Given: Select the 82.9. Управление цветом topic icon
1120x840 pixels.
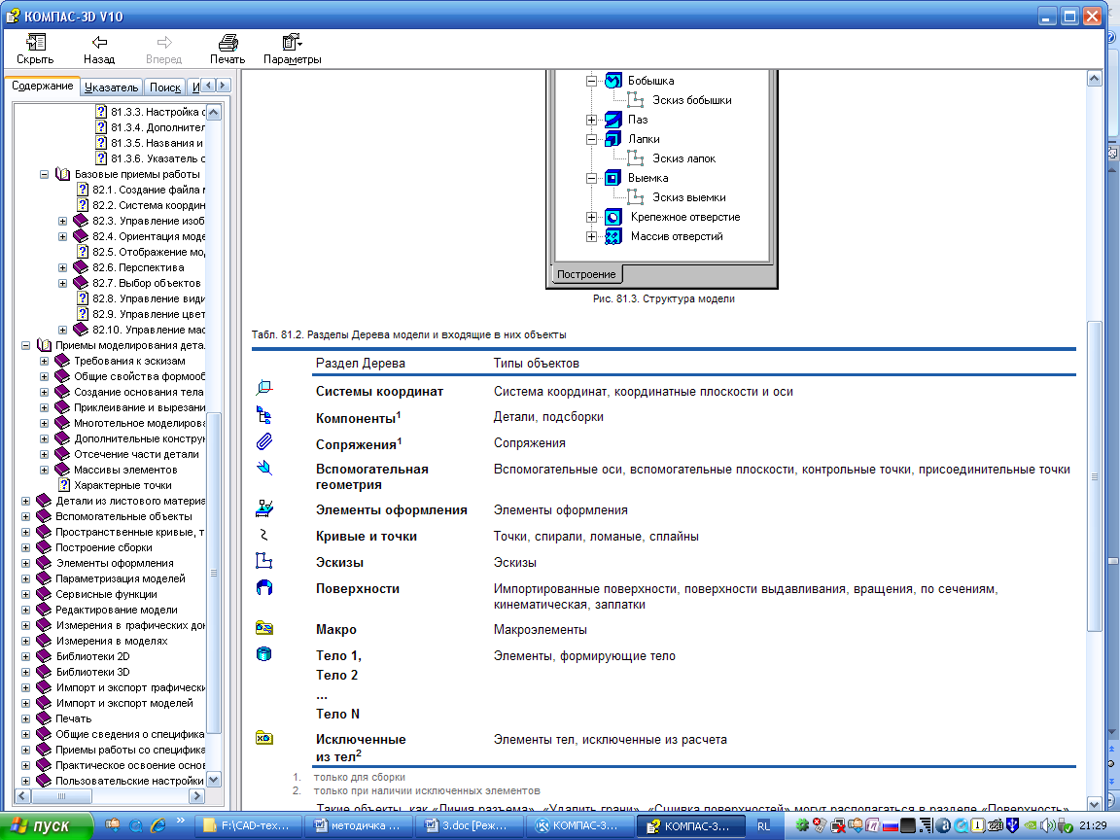Looking at the screenshot, I should point(83,314).
